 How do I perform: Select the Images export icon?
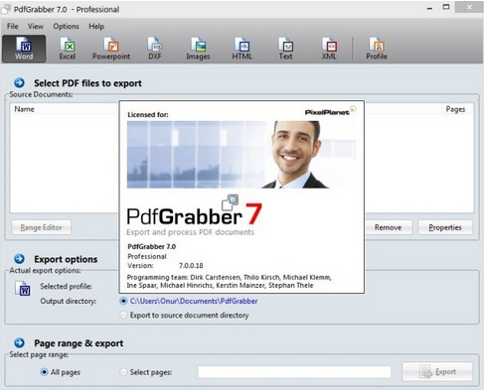(x=198, y=49)
